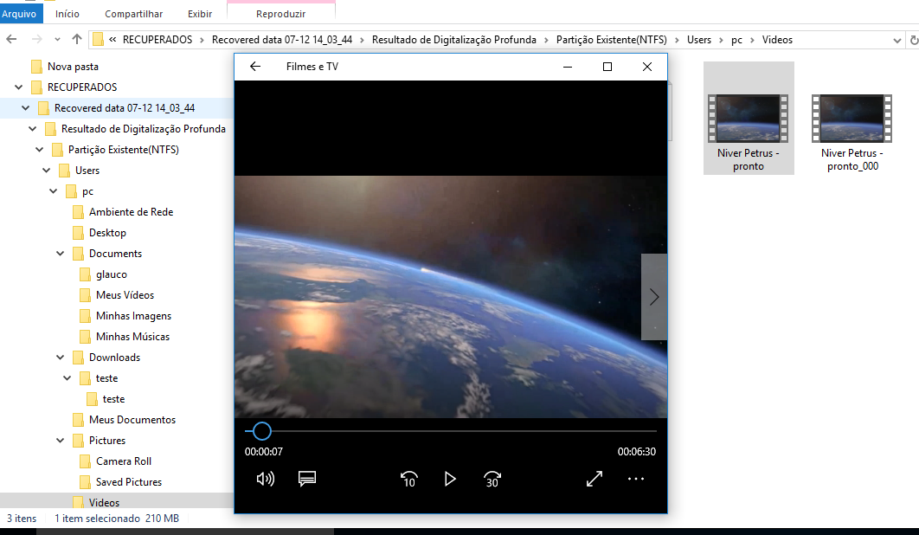The width and height of the screenshot is (919, 535).
Task: Collapse the Downloads folder in the tree
Action: [61, 358]
